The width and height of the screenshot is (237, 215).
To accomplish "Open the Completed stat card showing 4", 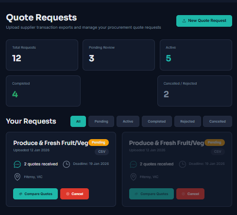I will point(43,91).
